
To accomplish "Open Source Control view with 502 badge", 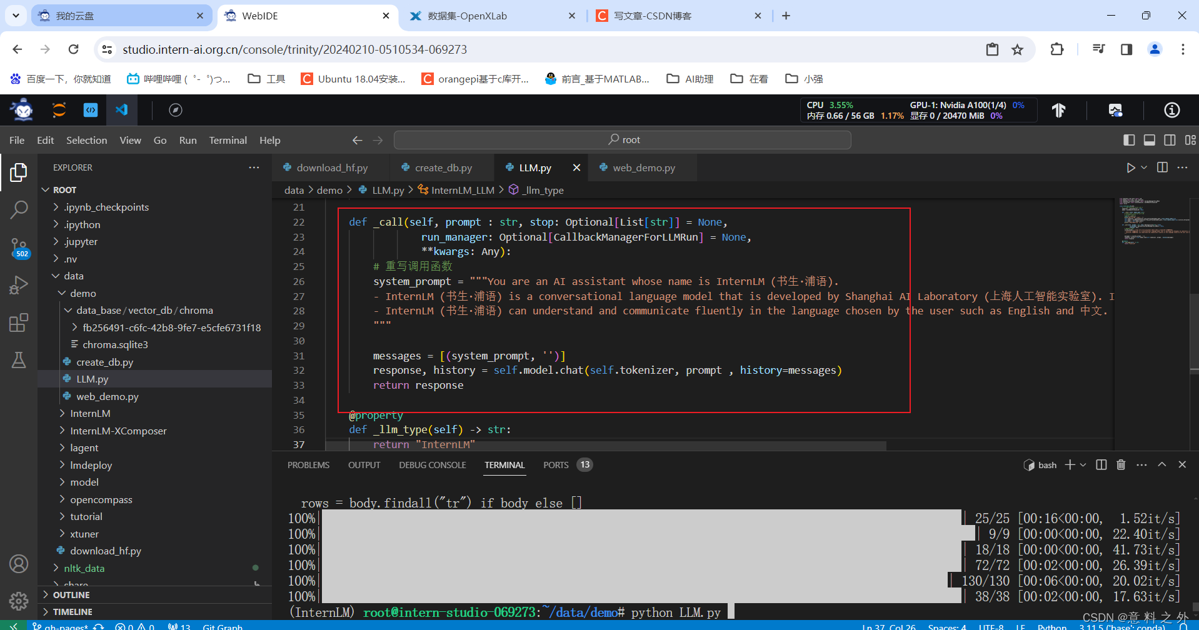I will [x=19, y=248].
